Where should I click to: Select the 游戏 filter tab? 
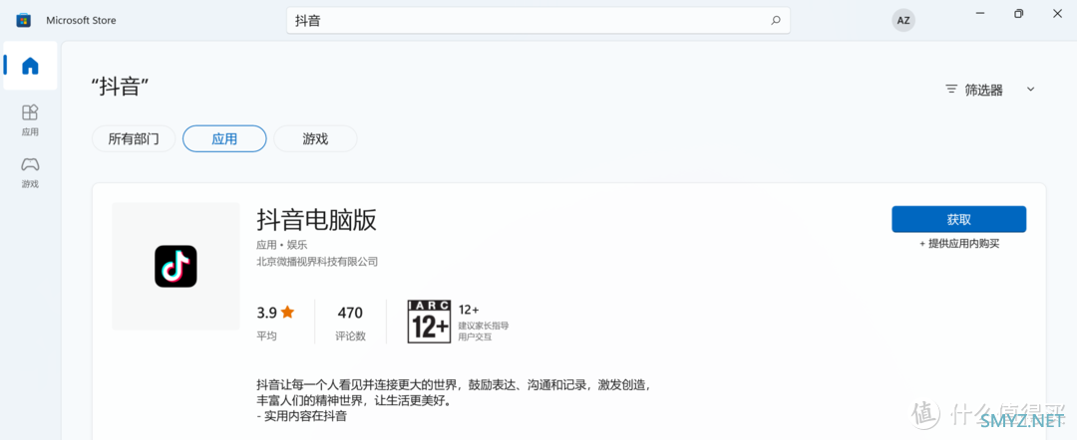tap(315, 139)
